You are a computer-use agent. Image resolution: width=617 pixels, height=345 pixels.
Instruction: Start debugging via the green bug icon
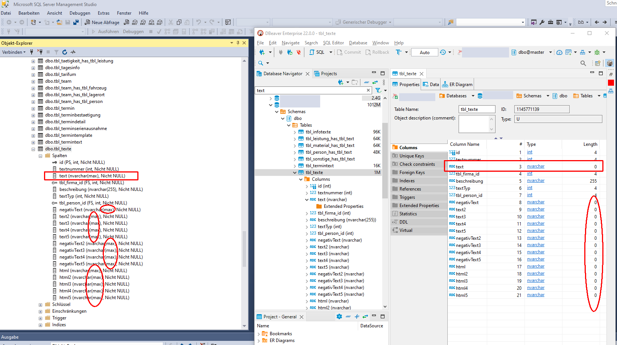click(x=598, y=52)
